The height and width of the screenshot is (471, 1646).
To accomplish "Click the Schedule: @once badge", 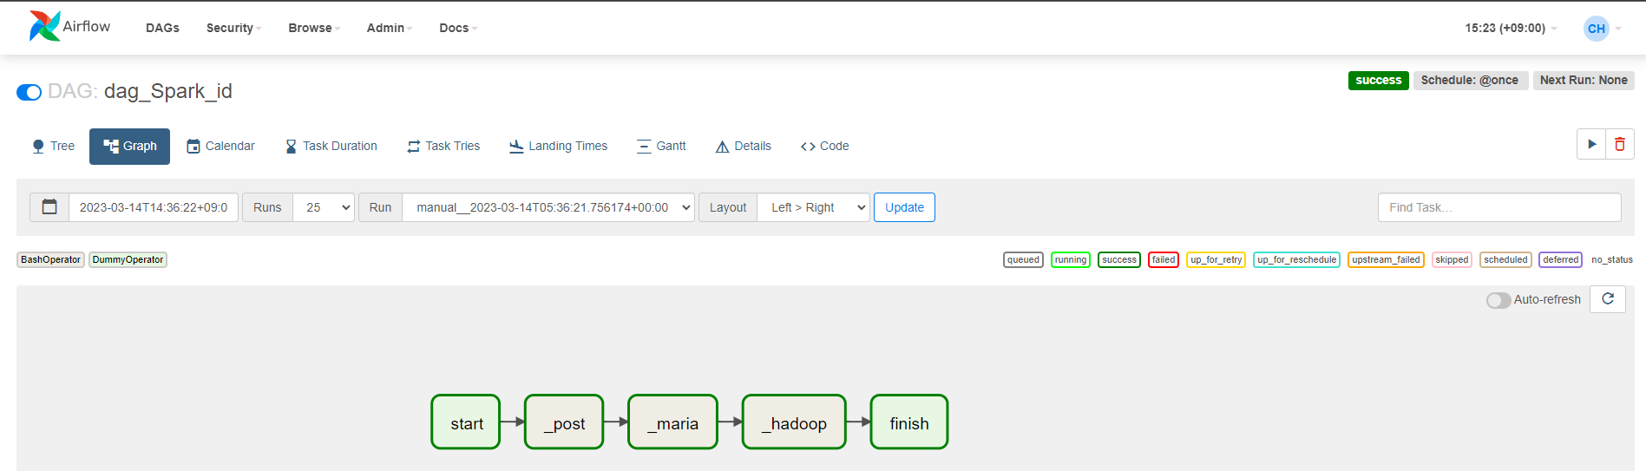I will coord(1470,80).
